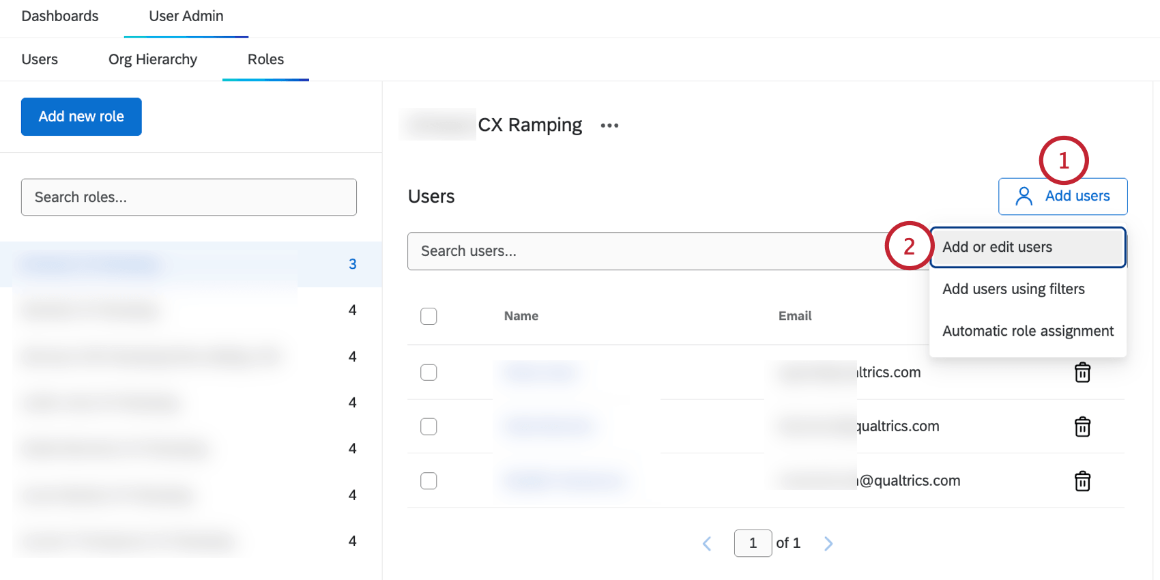This screenshot has height=580, width=1160.
Task: Toggle the select-all users checkbox
Action: pyautogui.click(x=429, y=316)
